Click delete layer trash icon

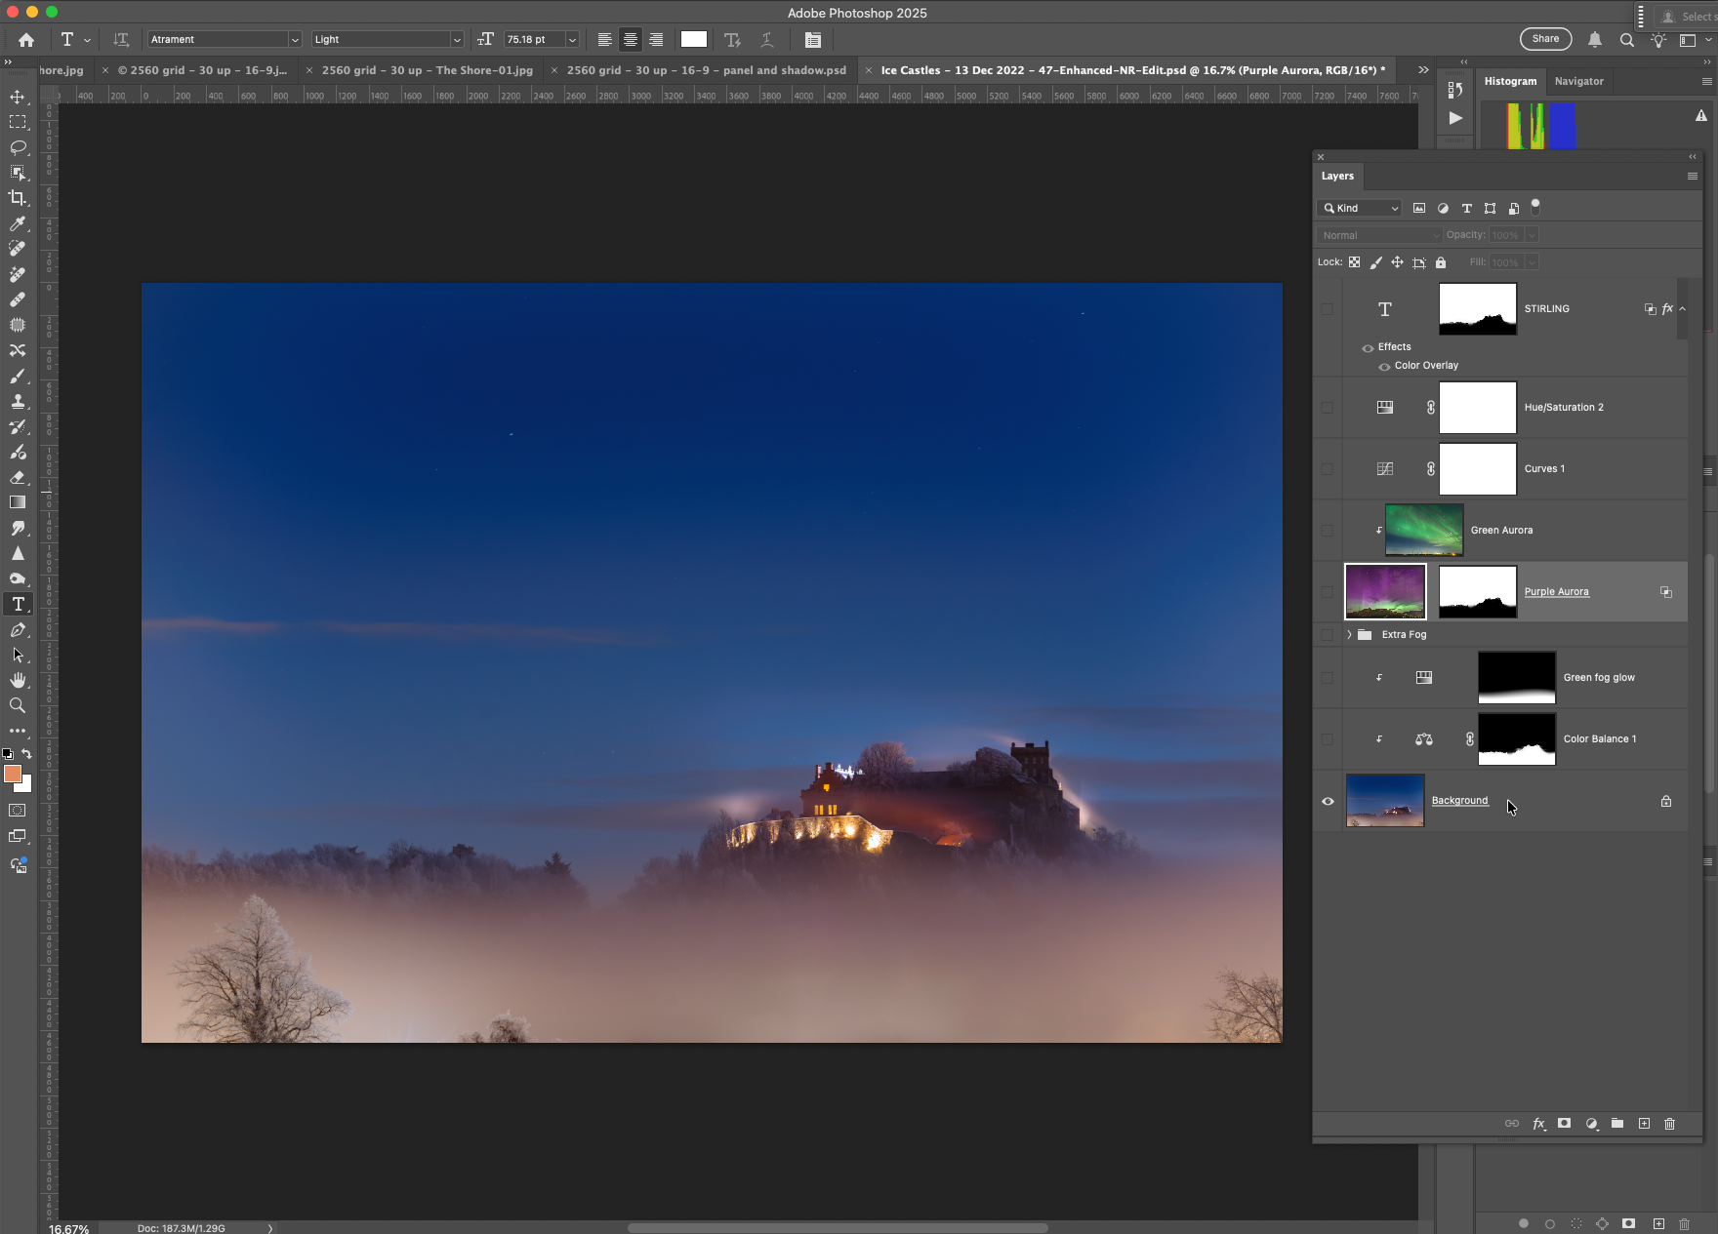[x=1669, y=1124]
